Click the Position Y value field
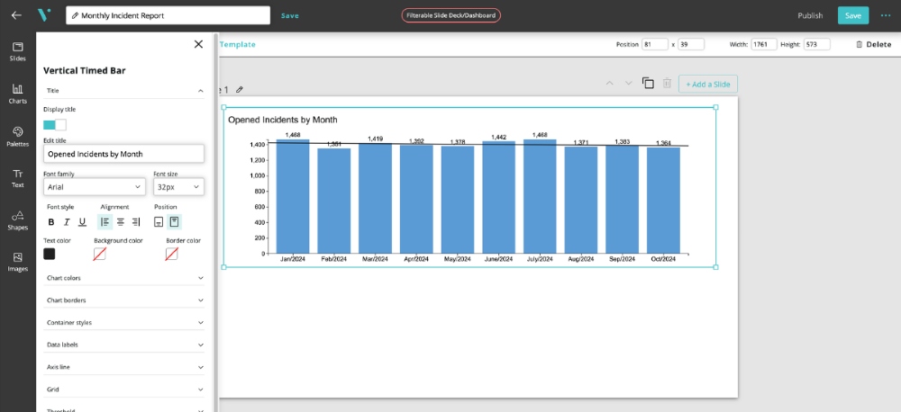The height and width of the screenshot is (412, 901). click(x=691, y=44)
